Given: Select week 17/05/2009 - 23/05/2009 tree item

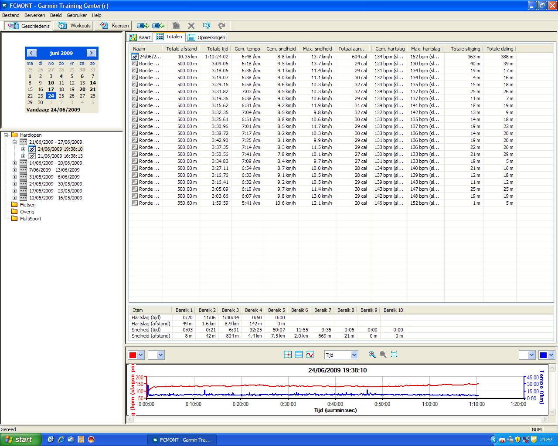Looking at the screenshot, I should tap(55, 191).
